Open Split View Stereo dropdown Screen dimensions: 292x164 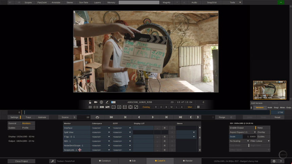pyautogui.click(x=186, y=132)
